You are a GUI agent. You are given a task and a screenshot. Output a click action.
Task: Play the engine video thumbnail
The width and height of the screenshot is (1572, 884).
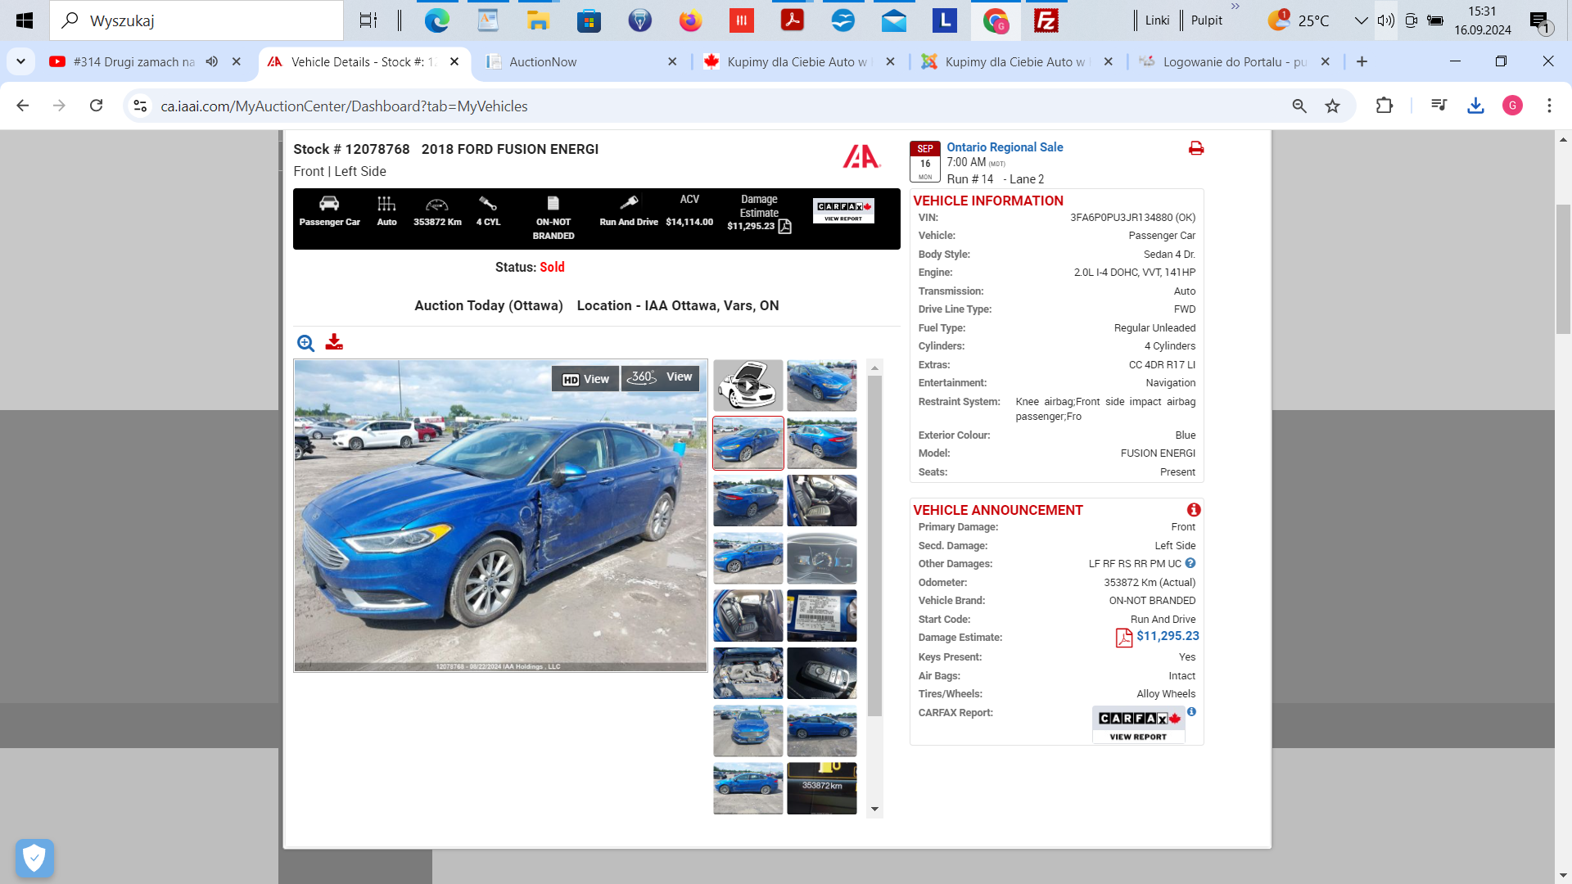pyautogui.click(x=748, y=385)
